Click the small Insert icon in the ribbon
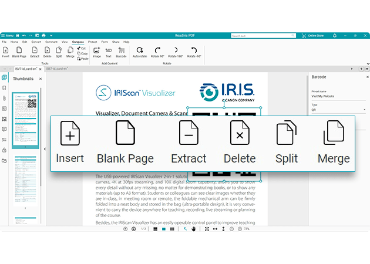 click(5, 50)
